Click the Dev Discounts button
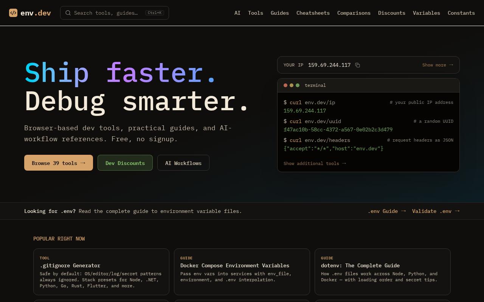484x302 pixels. (125, 163)
